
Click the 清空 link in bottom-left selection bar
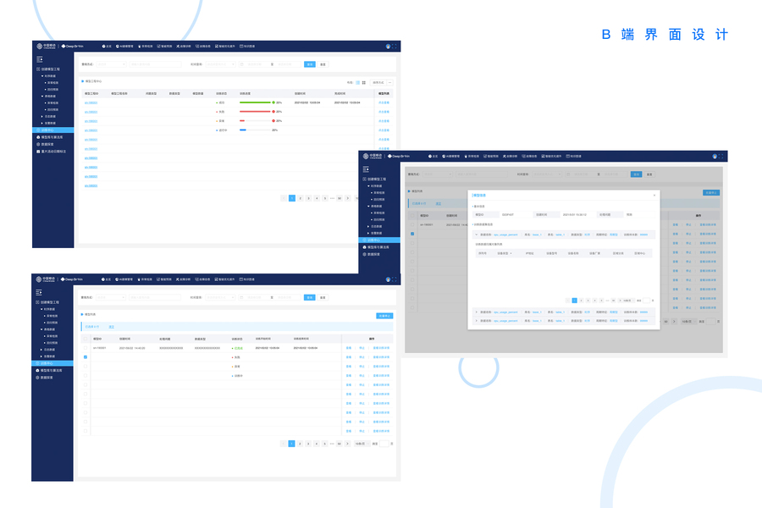click(111, 327)
